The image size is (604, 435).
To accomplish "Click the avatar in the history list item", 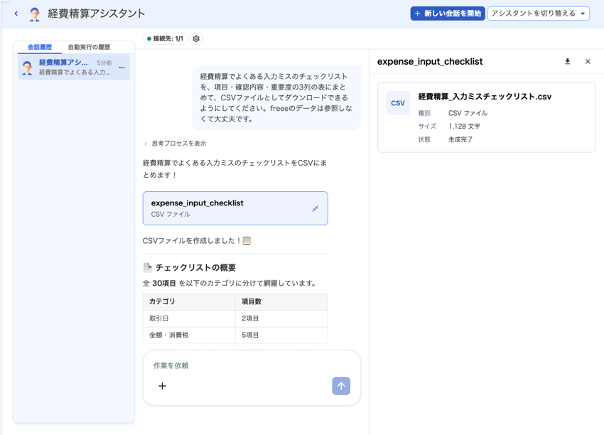I will tap(27, 68).
